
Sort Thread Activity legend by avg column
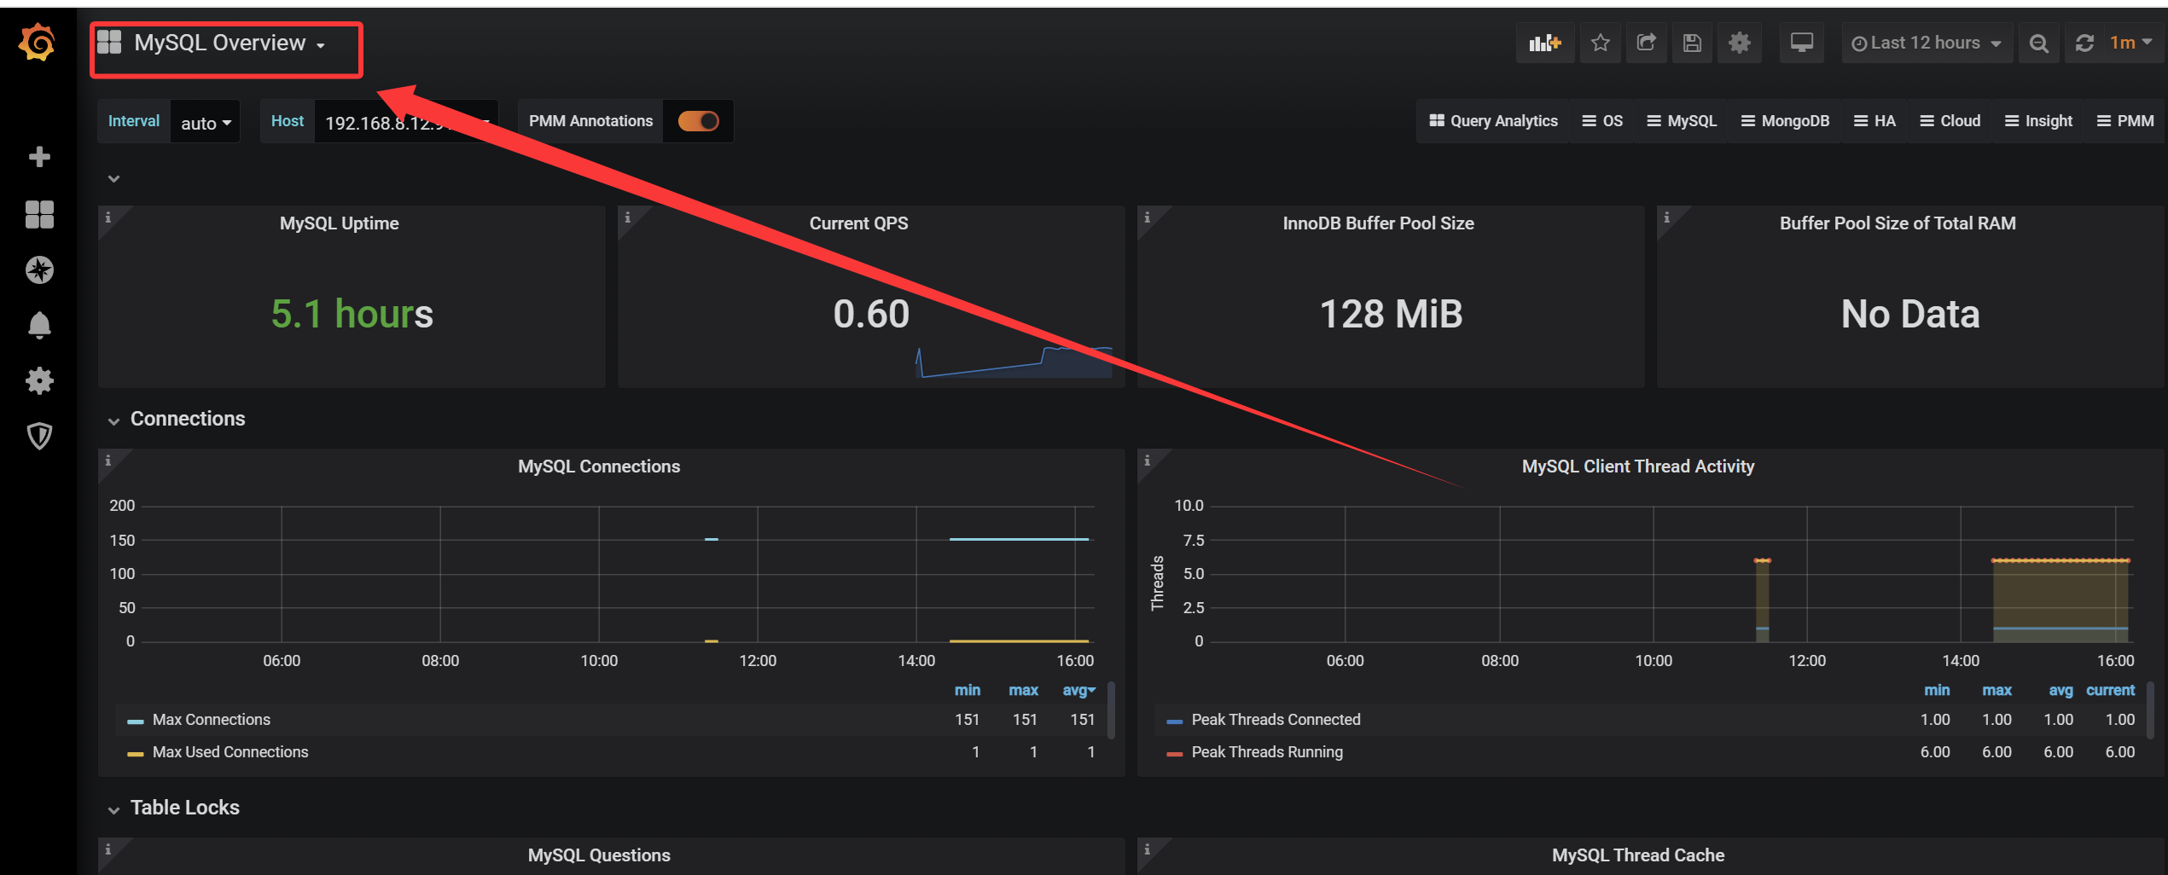pos(2060,690)
